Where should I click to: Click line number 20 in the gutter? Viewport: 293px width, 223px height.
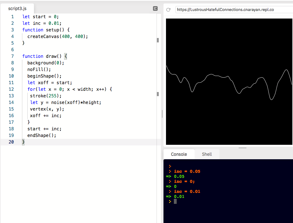coord(11,142)
